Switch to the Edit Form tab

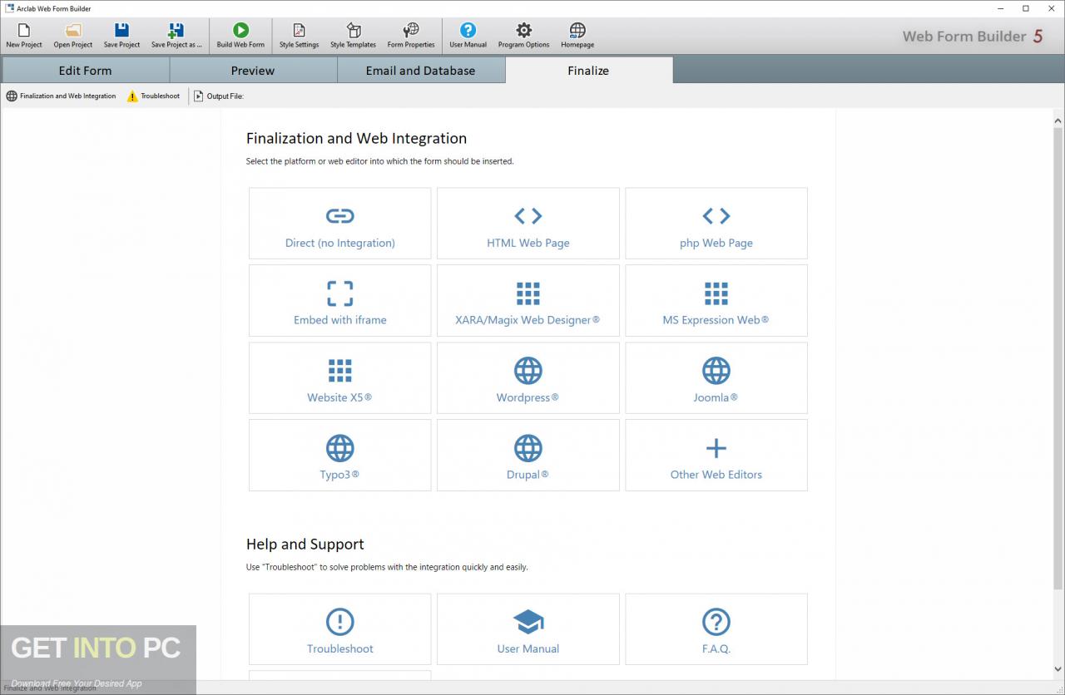click(x=85, y=71)
